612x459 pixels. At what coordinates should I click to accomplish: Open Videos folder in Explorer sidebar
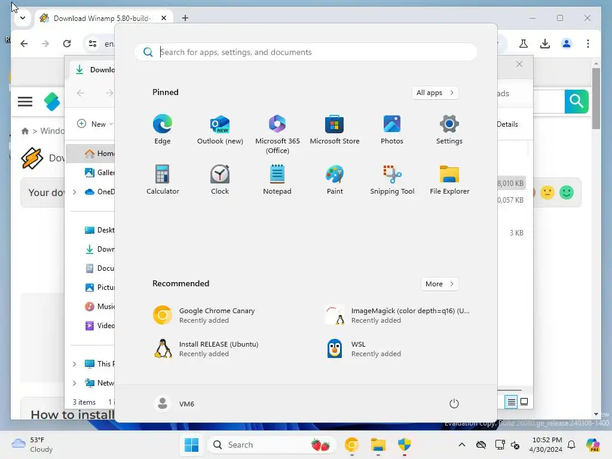pyautogui.click(x=99, y=326)
